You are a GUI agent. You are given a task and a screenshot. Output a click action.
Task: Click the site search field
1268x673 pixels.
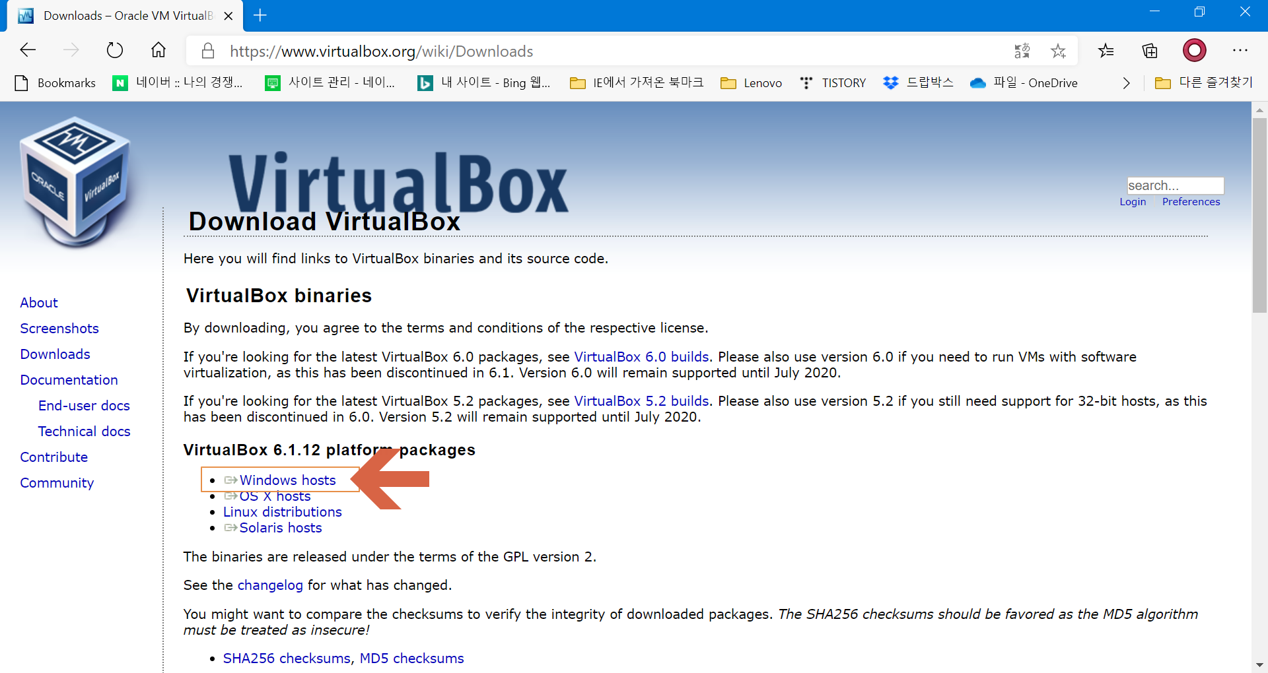1175,185
